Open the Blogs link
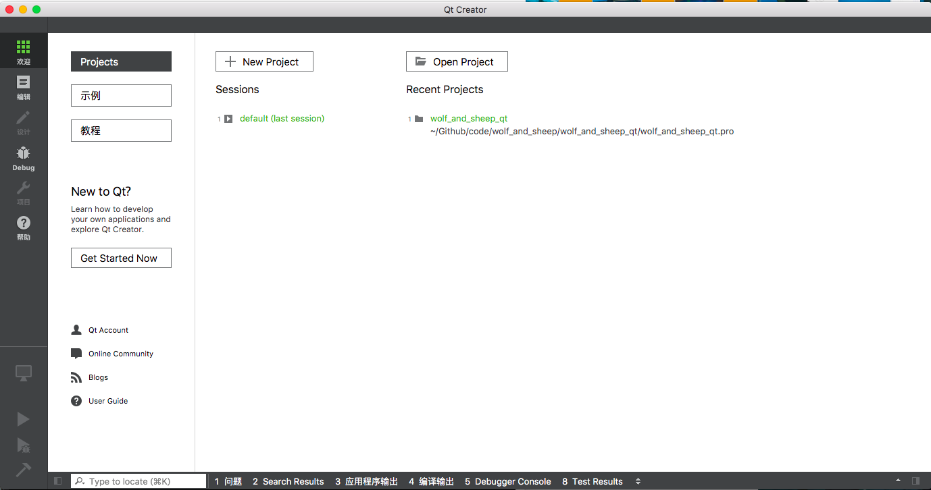Screen dimensions: 931x490 [98, 377]
